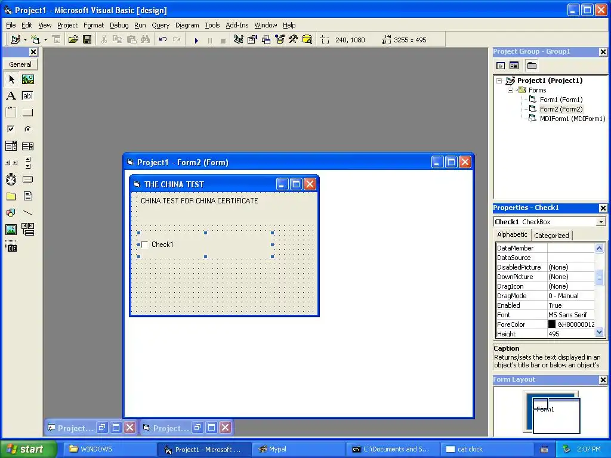Screen dimensions: 611x458
Task: Select the Timer control tool
Action: coord(11,179)
